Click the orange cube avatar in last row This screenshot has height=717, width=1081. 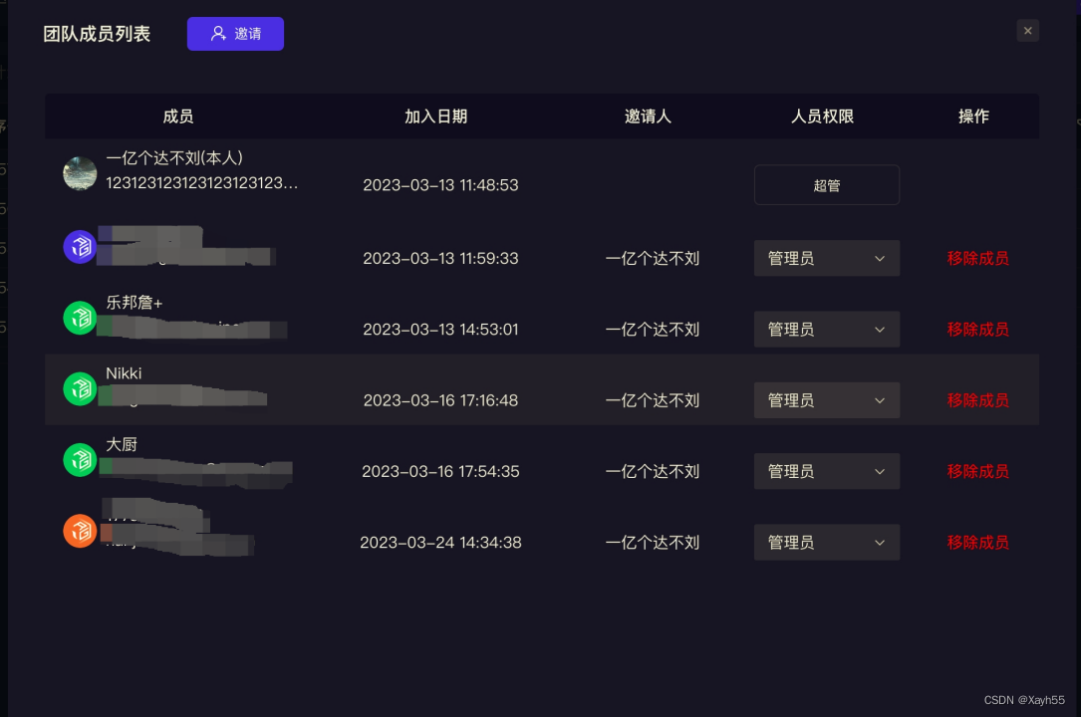pyautogui.click(x=80, y=531)
